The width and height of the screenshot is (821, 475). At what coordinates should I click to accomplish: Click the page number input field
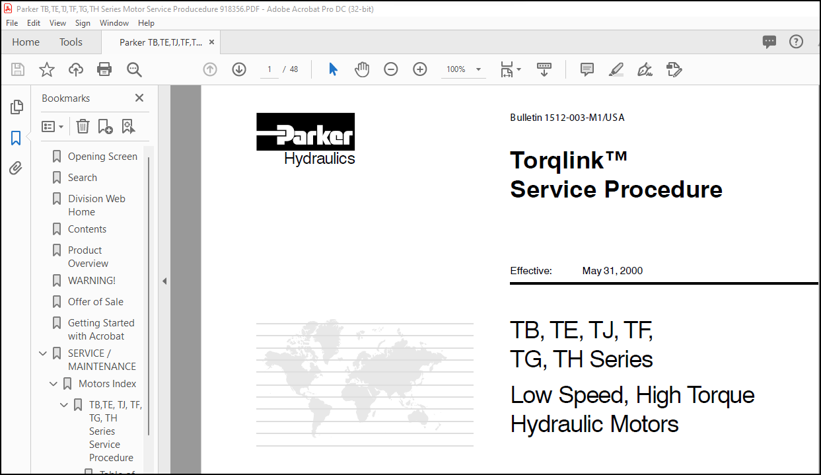[269, 69]
